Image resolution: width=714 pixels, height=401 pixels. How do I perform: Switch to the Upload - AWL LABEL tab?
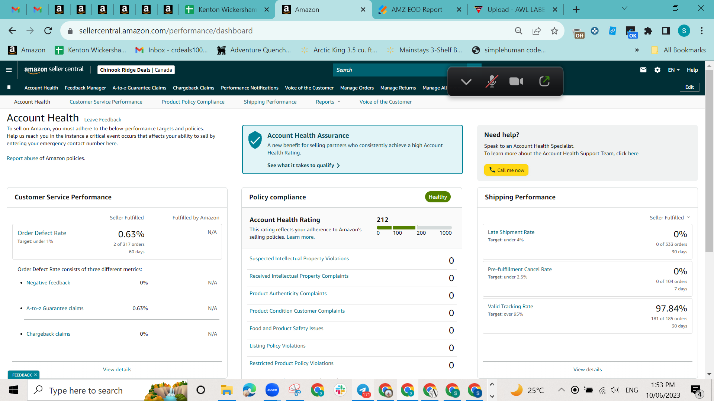(x=516, y=10)
